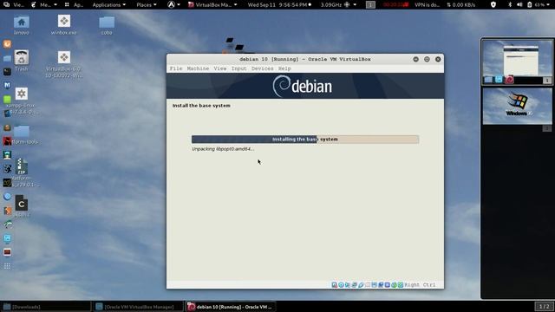This screenshot has width=555, height=312.
Task: Click the hard disk activity status icon
Action: pos(334,285)
